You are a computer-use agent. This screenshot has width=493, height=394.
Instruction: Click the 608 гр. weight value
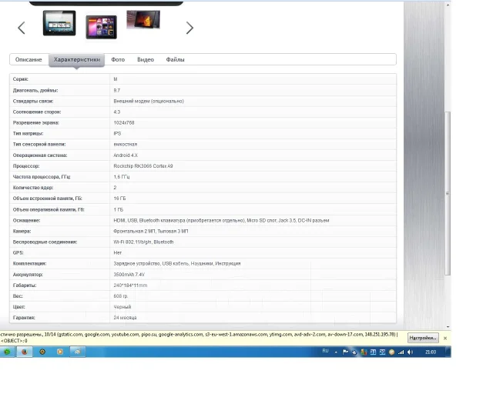coord(120,296)
